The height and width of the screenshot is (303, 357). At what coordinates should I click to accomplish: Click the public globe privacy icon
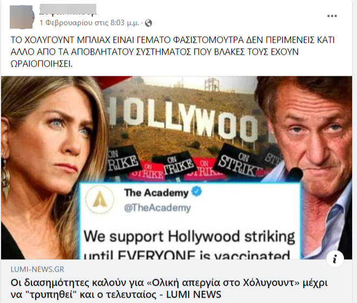[x=148, y=23]
